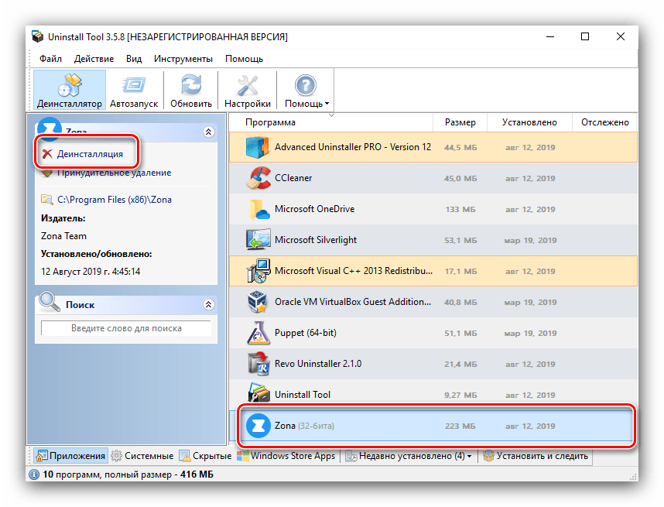The height and width of the screenshot is (507, 664).
Task: Click the Поиск magnifier icon
Action: pyautogui.click(x=49, y=301)
